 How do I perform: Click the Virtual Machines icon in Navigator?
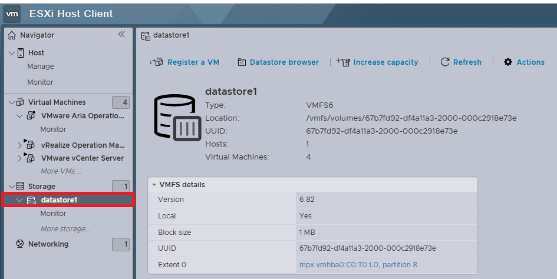pos(20,102)
